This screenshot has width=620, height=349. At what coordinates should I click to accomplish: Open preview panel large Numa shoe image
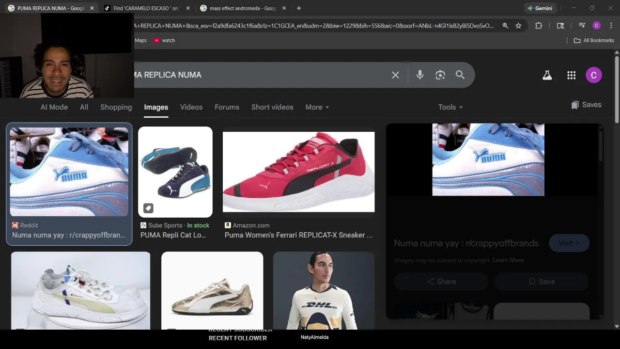point(488,159)
